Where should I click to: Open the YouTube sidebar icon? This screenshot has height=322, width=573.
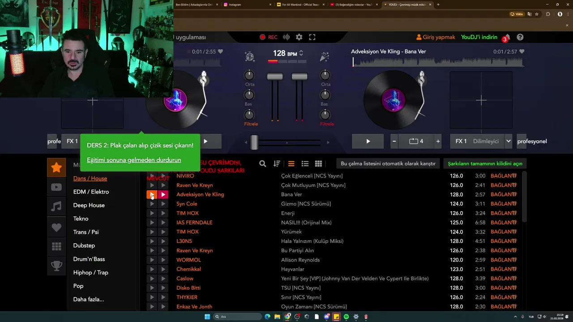[56, 187]
